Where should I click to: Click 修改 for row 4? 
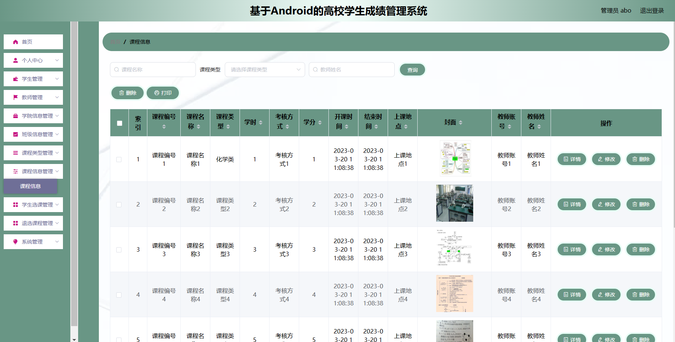point(607,295)
